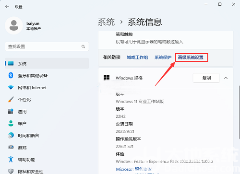The image size is (240, 174).
Task: Select 个性化 in sidebar
Action: pos(47,100)
